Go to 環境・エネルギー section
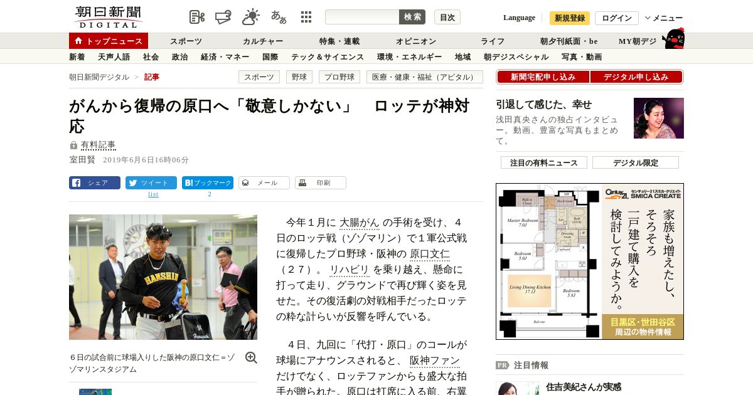Screen dimensions: 753x395 tap(410, 57)
